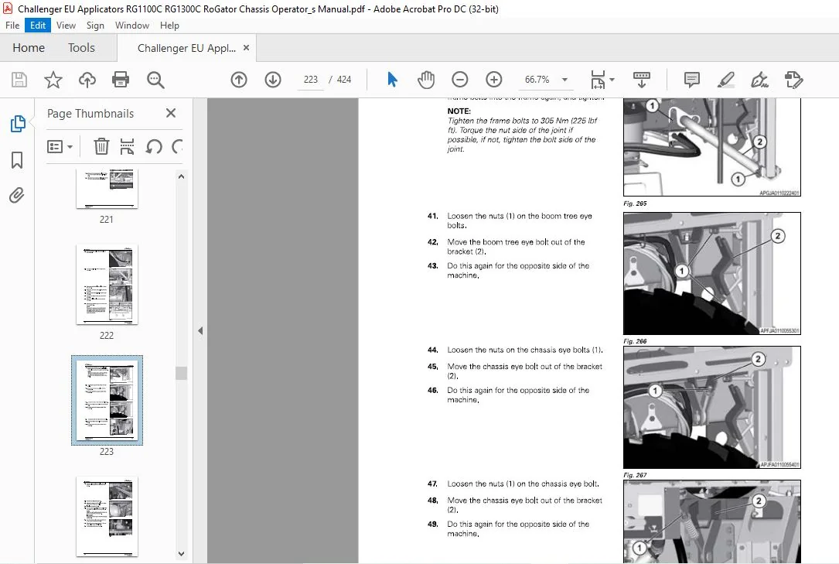The image size is (839, 564).
Task: Rotate page counterclockwise icon
Action: click(x=154, y=146)
